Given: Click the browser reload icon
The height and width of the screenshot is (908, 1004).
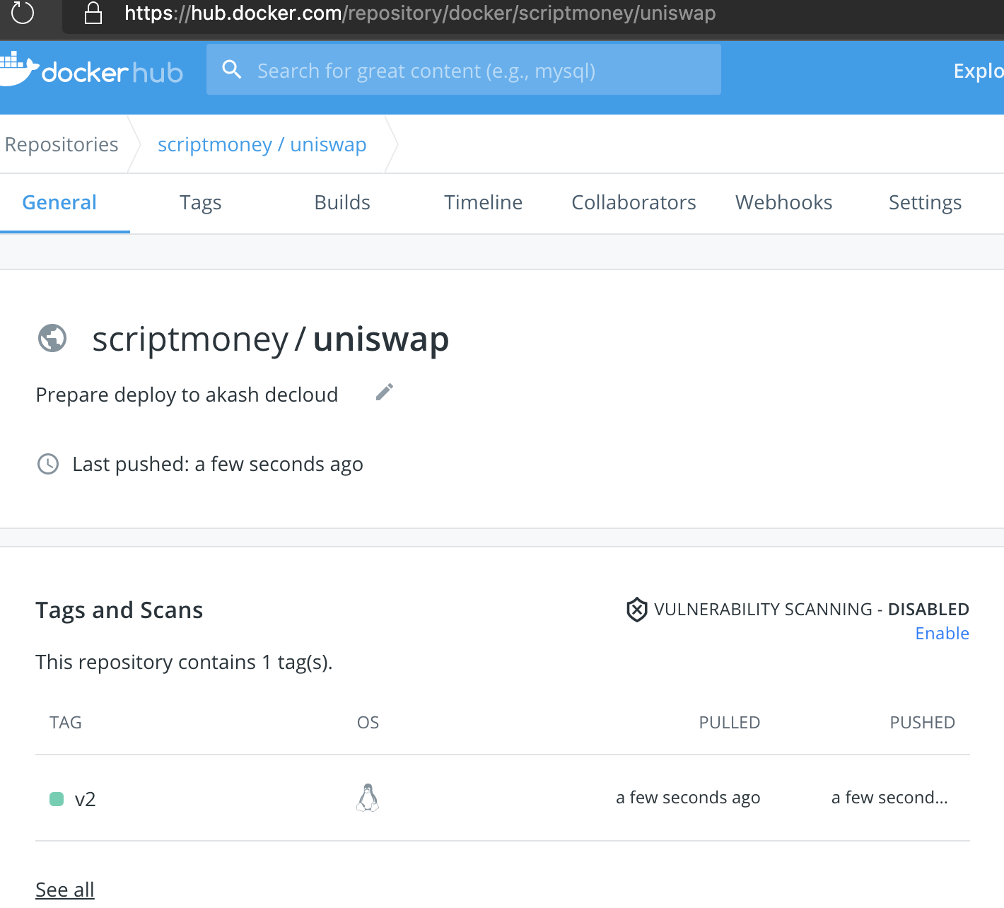Looking at the screenshot, I should [x=23, y=13].
